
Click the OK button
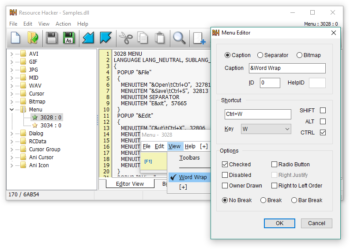[x=279, y=223]
